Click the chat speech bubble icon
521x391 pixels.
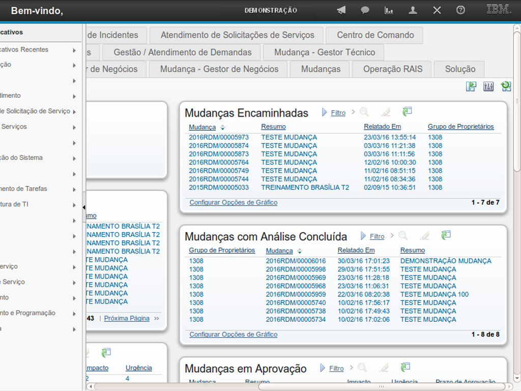click(x=365, y=10)
